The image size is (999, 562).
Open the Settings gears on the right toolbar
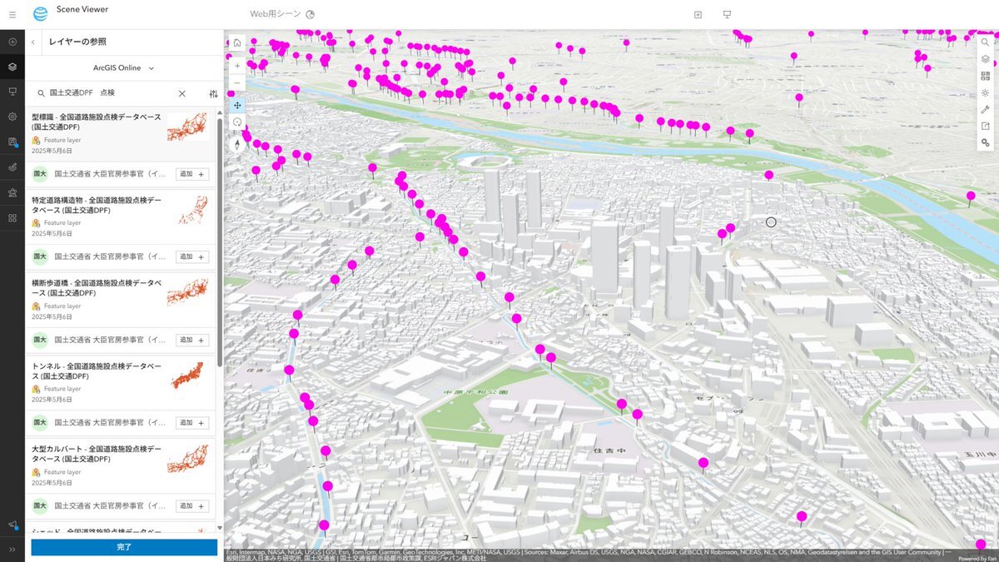point(986,143)
